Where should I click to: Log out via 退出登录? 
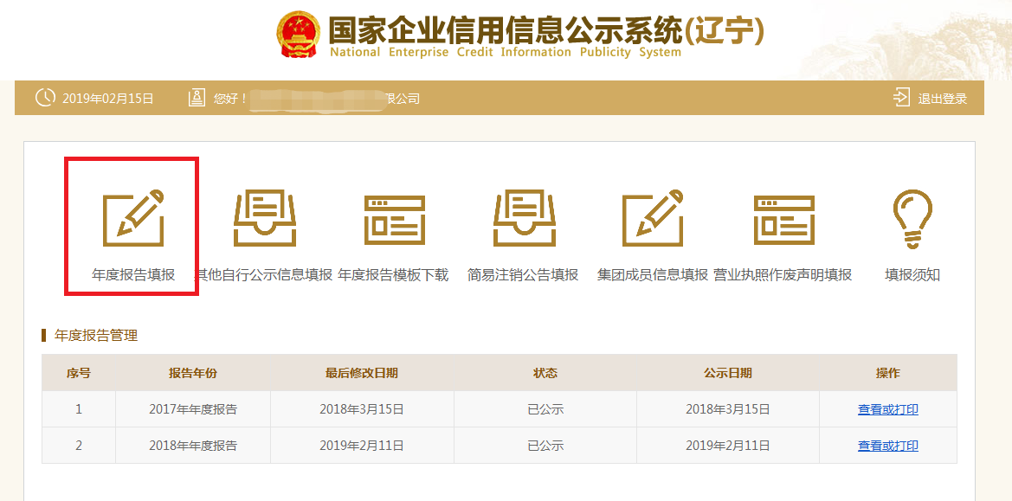942,99
